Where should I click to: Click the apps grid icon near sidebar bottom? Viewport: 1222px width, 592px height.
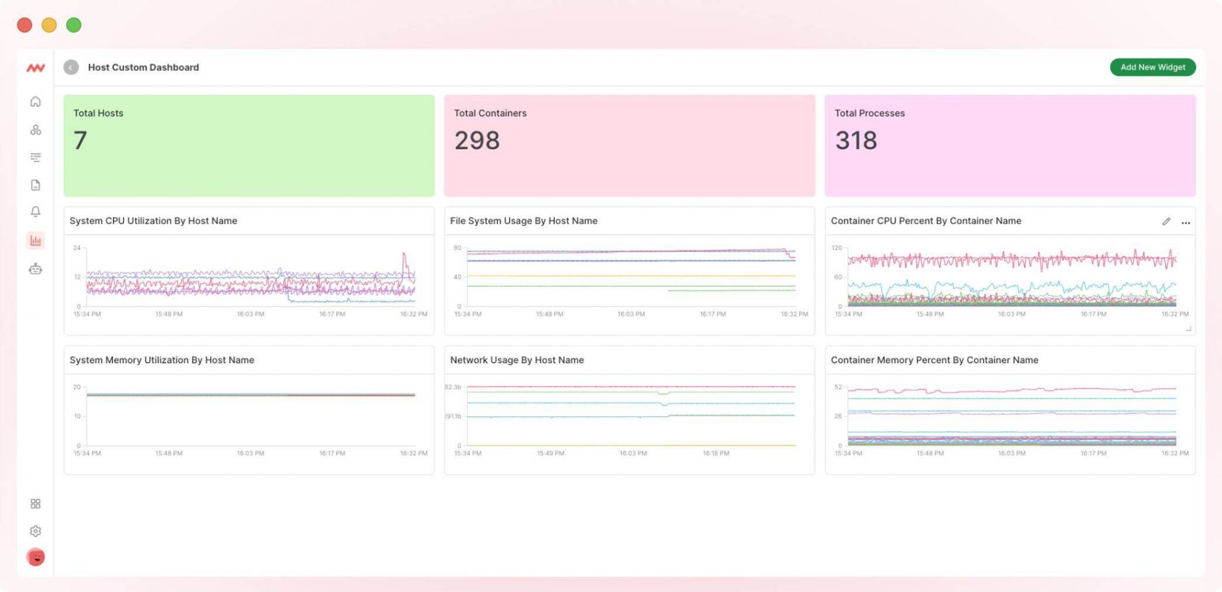(x=36, y=503)
